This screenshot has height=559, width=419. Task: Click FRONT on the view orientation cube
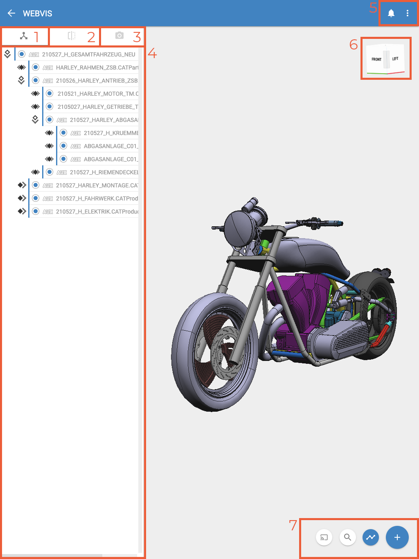click(376, 59)
